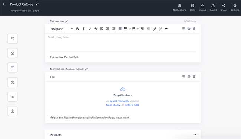Click the Export button
Image resolution: width=241 pixels, height=139 pixels.
(213, 7)
